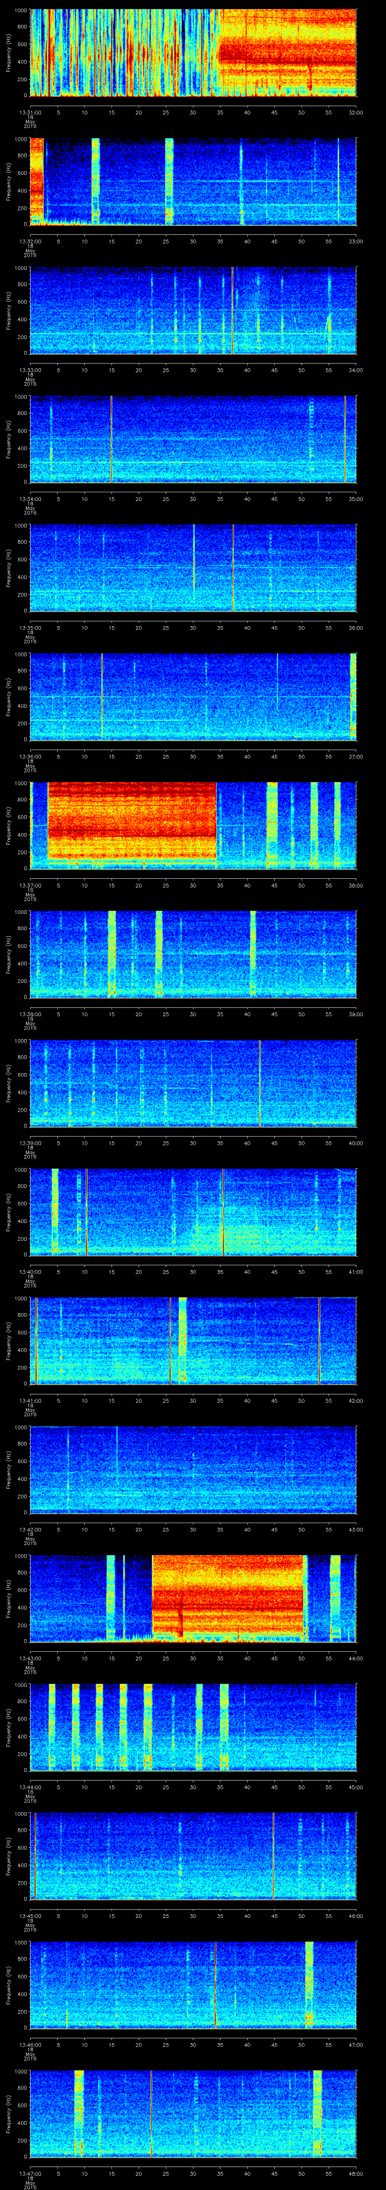Click the 13:38:00 start time label
Screen dimensions: 386x2190
pyautogui.click(x=31, y=1015)
